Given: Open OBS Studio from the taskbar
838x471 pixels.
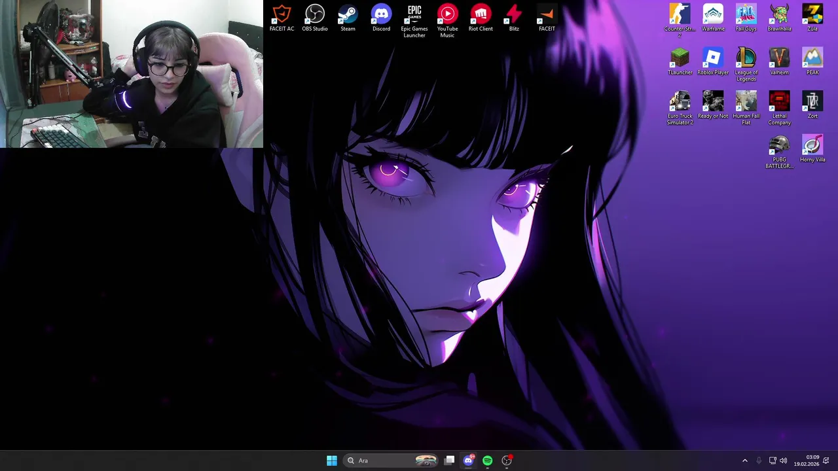Looking at the screenshot, I should coord(507,461).
